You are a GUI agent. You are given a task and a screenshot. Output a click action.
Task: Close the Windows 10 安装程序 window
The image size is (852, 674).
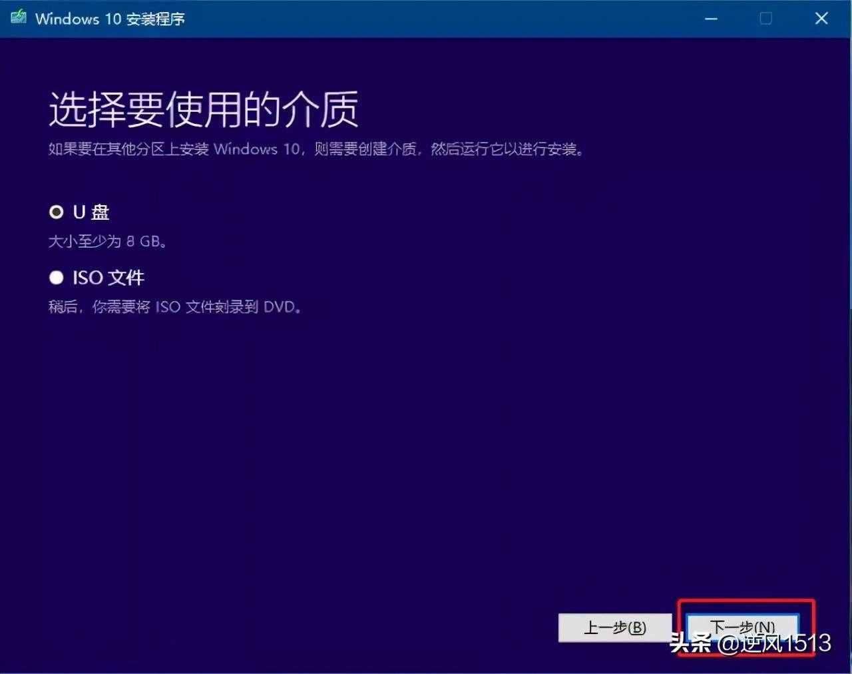click(x=821, y=19)
